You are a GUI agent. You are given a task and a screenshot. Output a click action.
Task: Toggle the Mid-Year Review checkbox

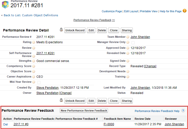pyautogui.click(x=39, y=82)
